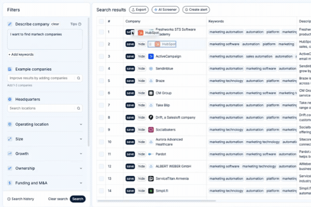Open Search history

click(21, 199)
